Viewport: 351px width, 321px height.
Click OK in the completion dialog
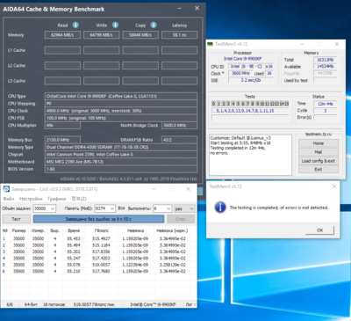tap(319, 230)
